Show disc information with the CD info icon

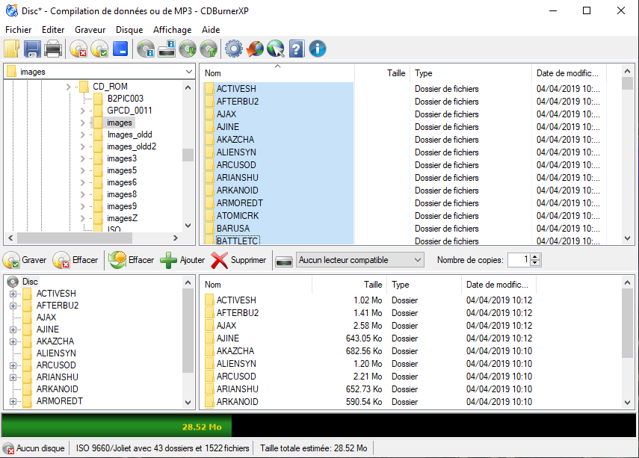click(x=146, y=49)
